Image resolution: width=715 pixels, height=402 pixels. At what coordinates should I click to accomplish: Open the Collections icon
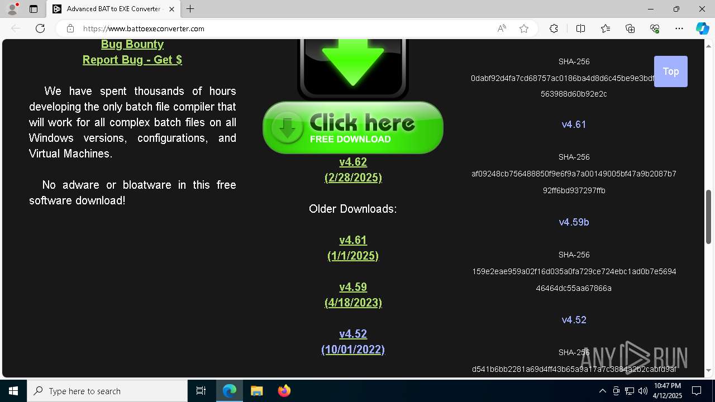click(630, 28)
